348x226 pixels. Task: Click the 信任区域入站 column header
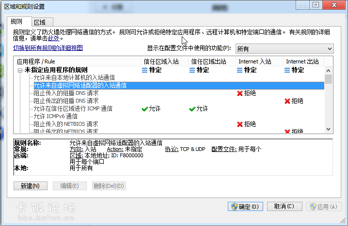(164, 61)
